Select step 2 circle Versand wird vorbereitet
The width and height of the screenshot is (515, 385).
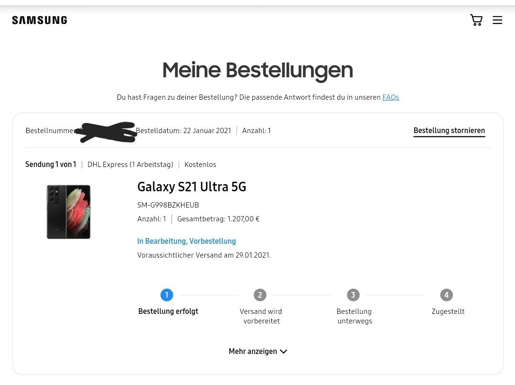click(x=260, y=295)
